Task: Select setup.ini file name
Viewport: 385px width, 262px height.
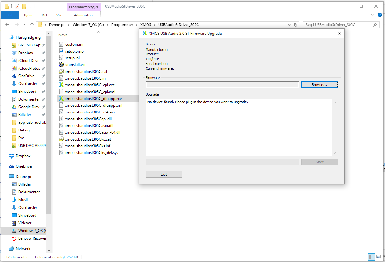Action: (72, 58)
